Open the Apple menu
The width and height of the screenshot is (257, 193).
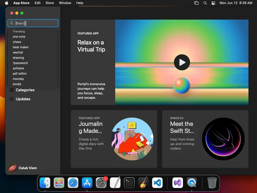tap(7, 3)
